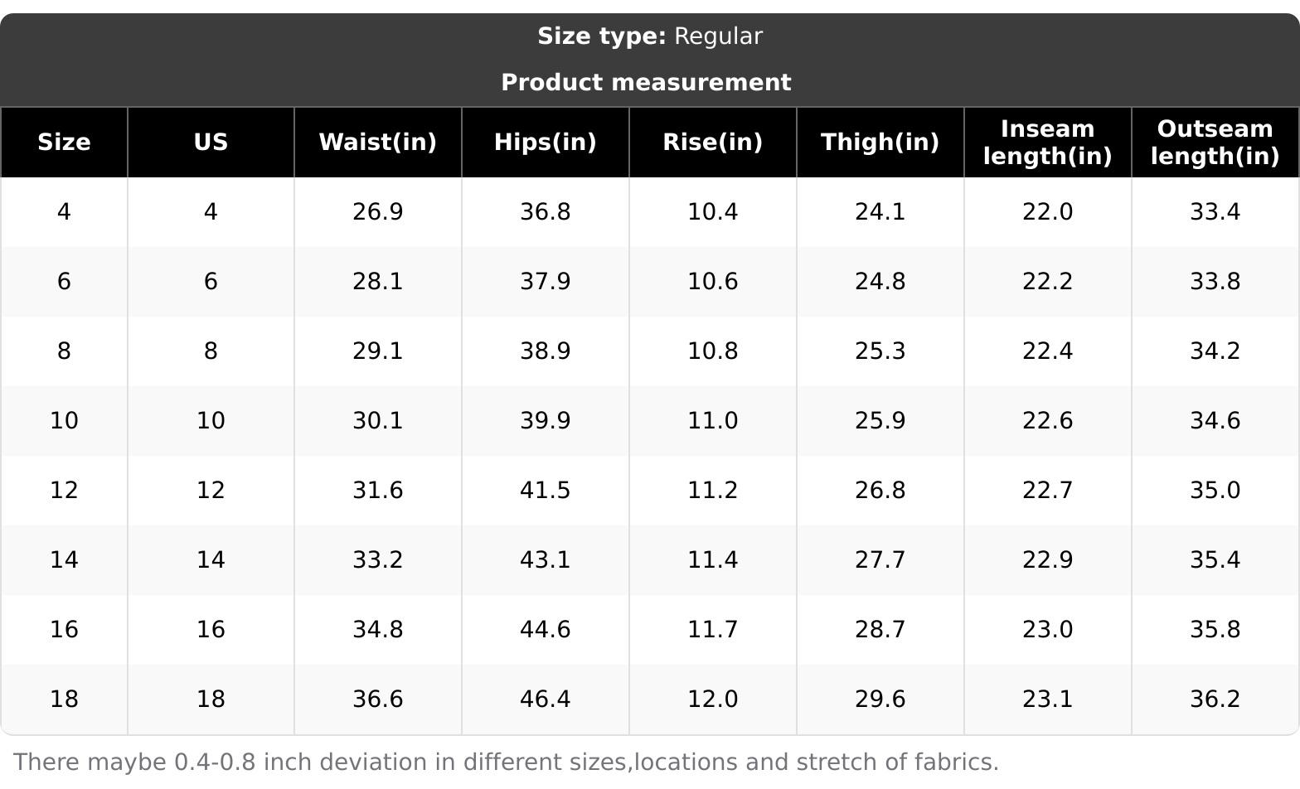The width and height of the screenshot is (1300, 789).
Task: Click the Hips(in) column header
Action: pyautogui.click(x=545, y=143)
